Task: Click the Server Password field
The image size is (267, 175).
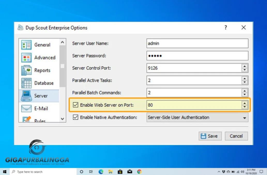Action: (x=197, y=56)
